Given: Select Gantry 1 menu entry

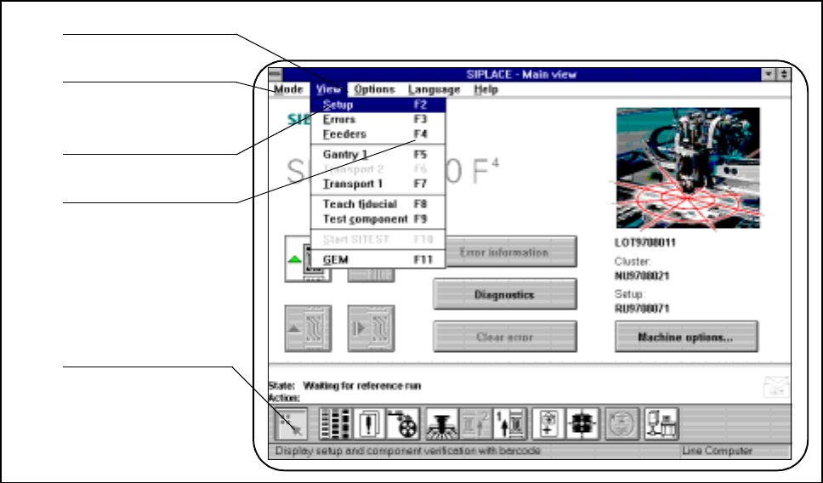Looking at the screenshot, I should 377,155.
